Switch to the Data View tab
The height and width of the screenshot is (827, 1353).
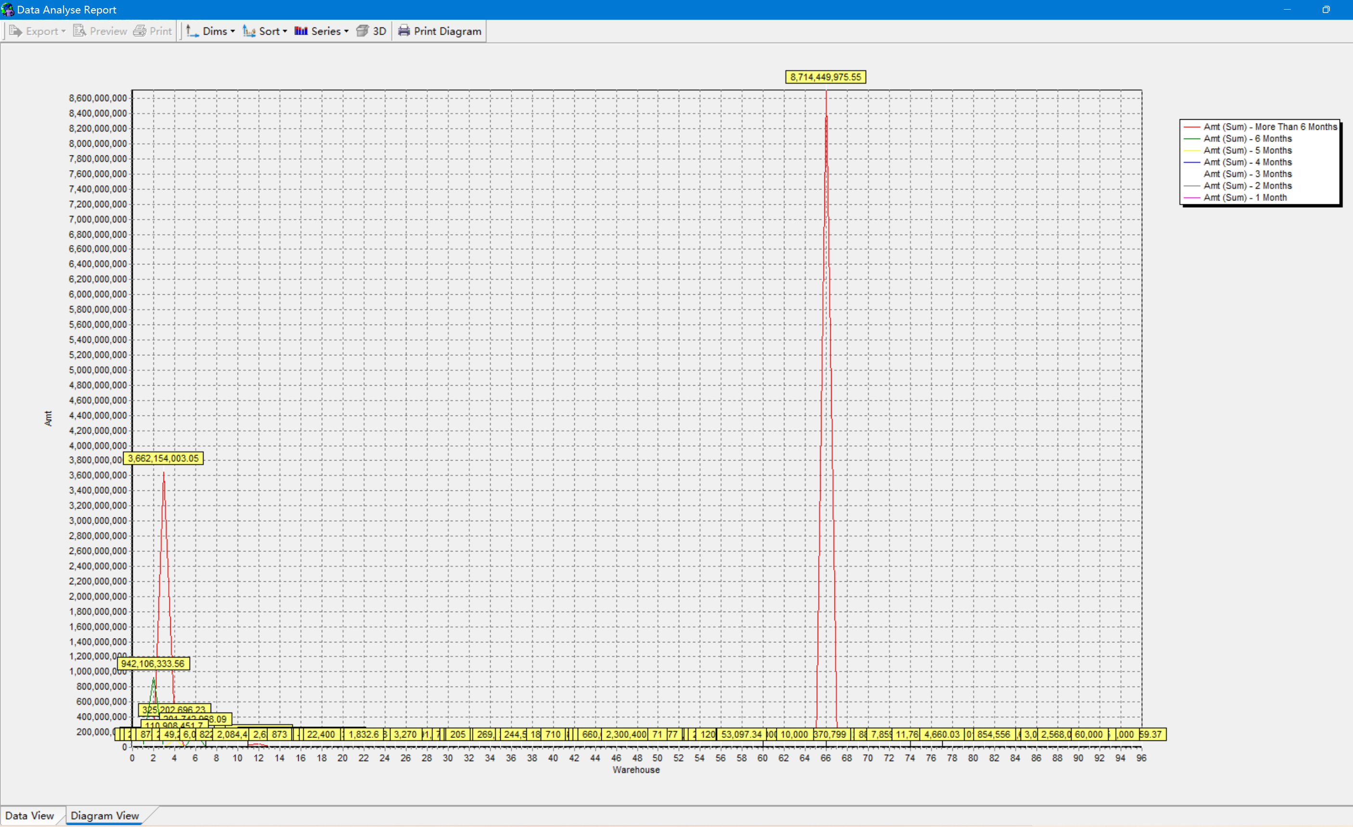30,815
